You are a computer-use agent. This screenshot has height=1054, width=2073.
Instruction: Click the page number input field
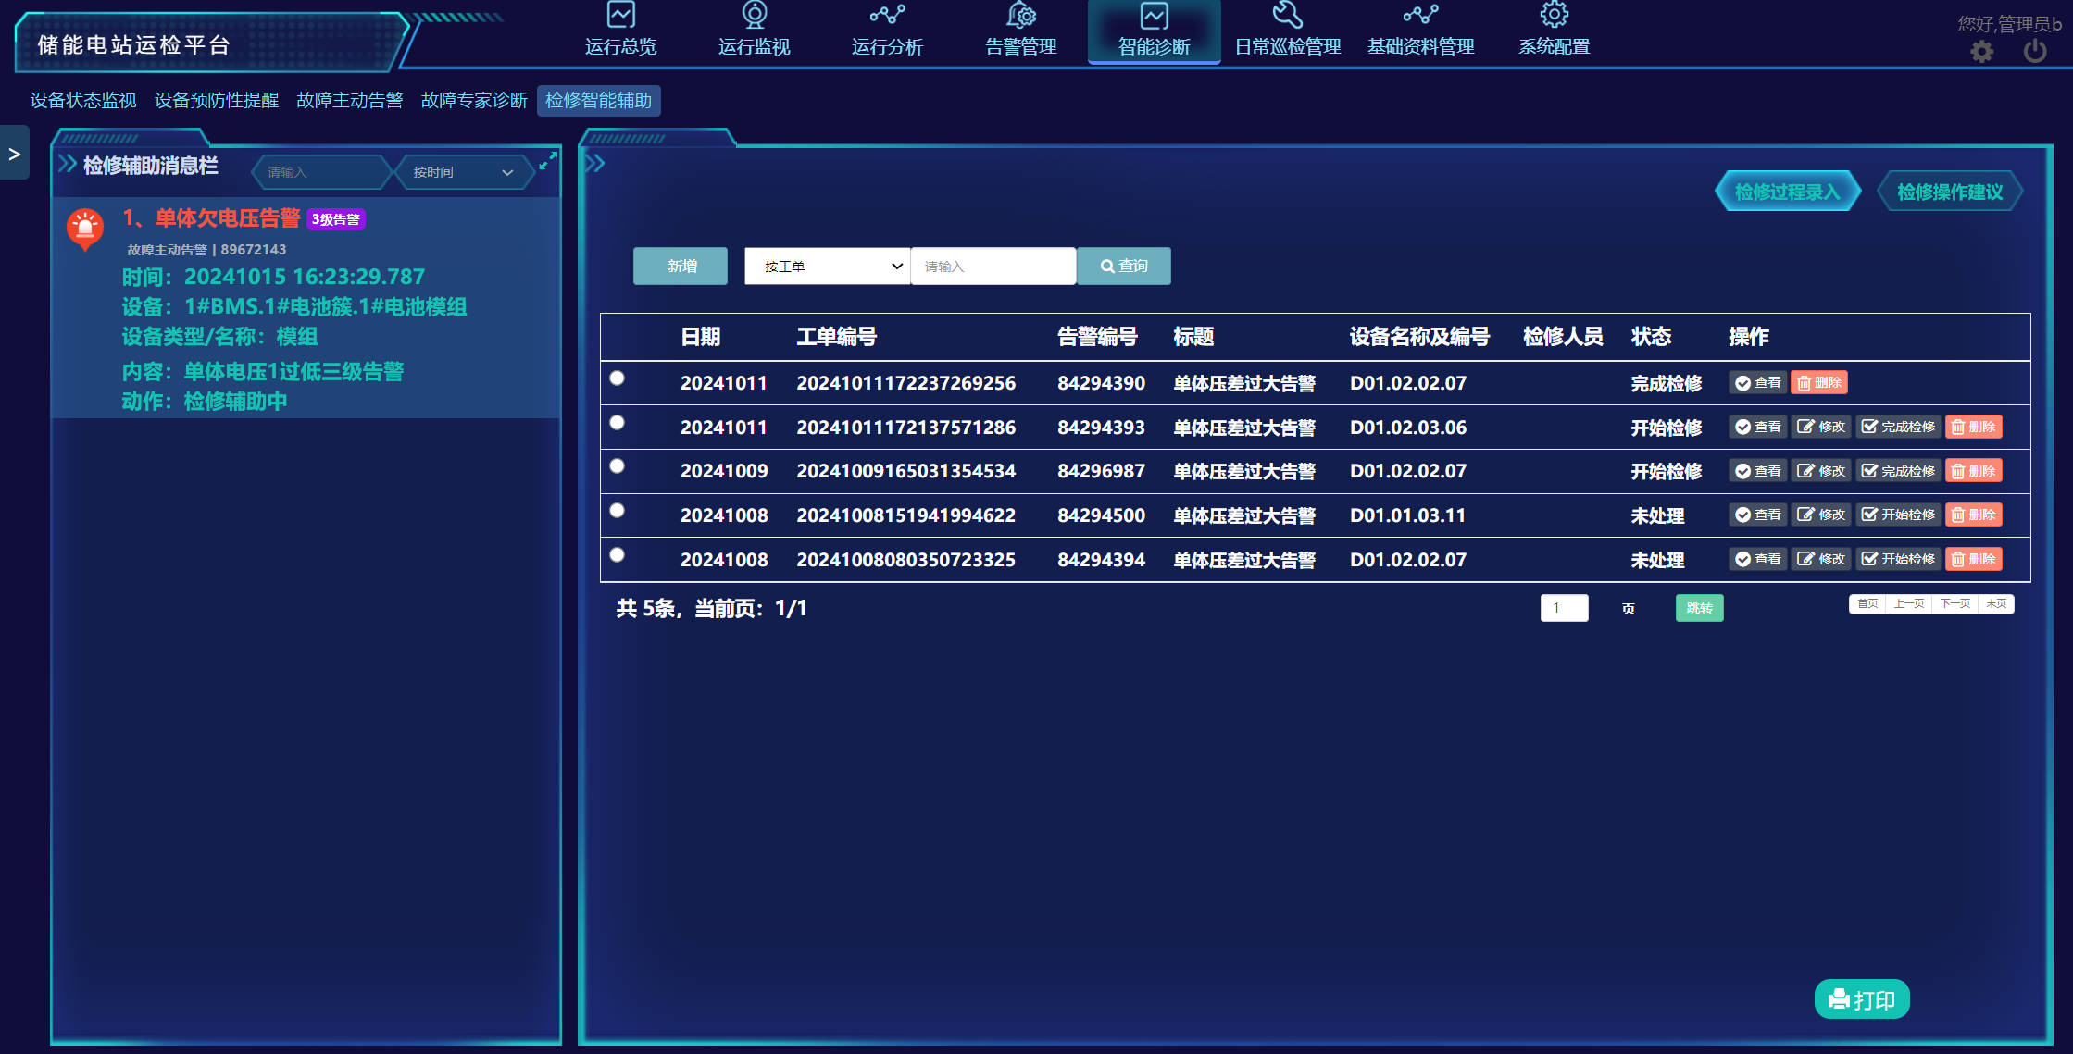click(1564, 608)
